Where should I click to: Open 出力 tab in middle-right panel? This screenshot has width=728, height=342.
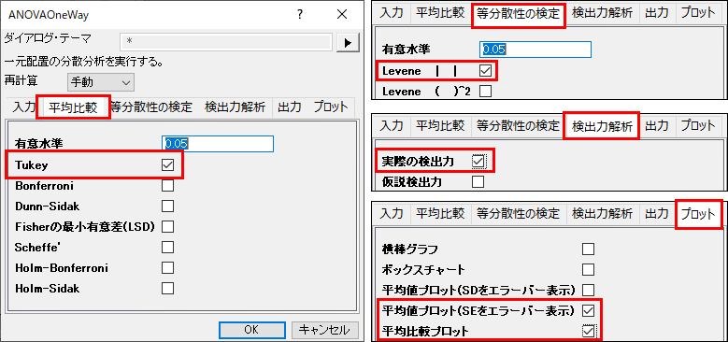(656, 125)
